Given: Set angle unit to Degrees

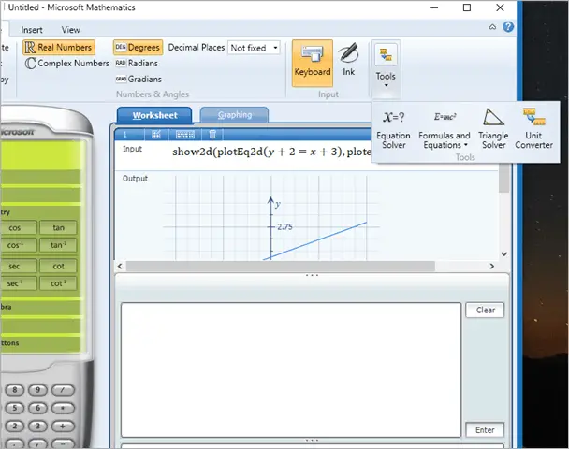Looking at the screenshot, I should click(138, 48).
